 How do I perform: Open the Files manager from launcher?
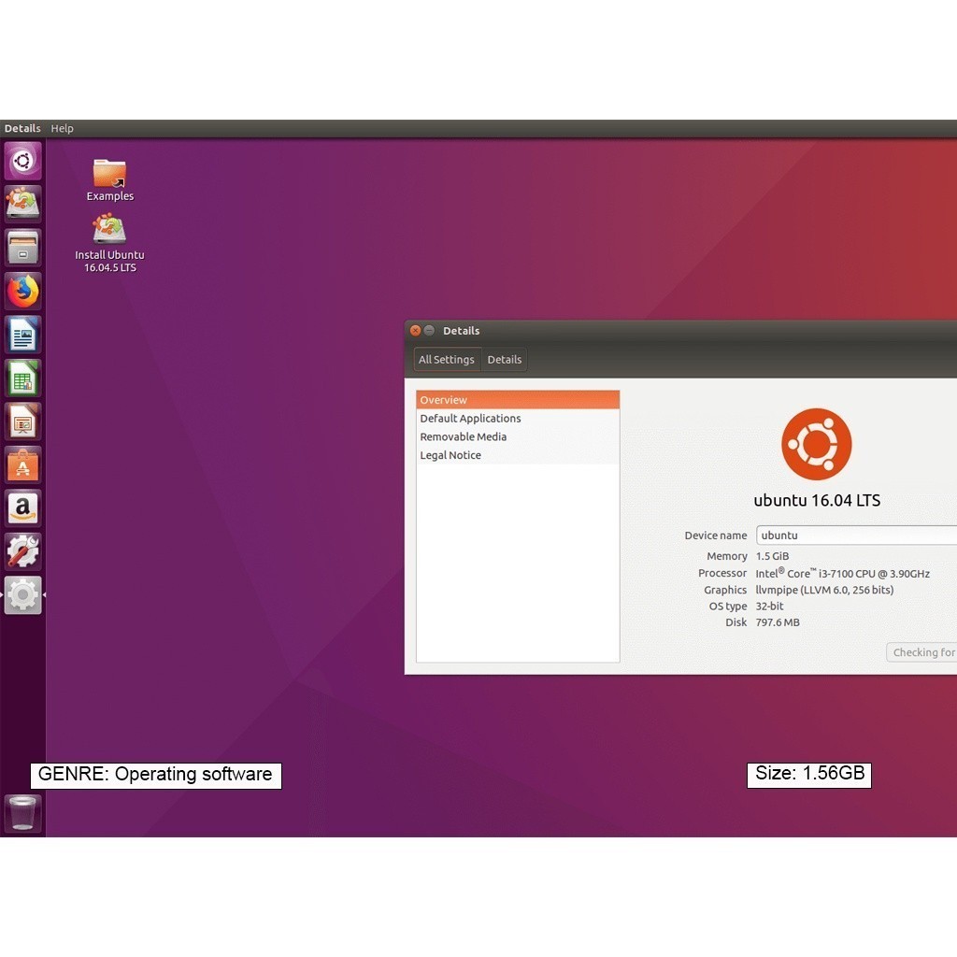(x=22, y=248)
